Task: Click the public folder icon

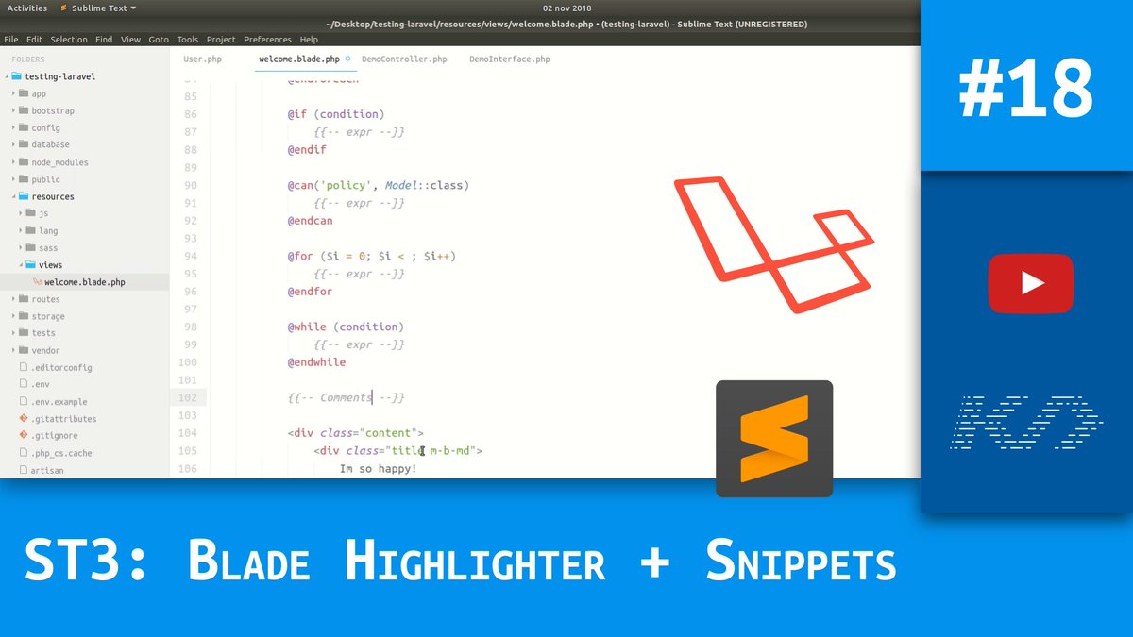Action: [x=23, y=179]
